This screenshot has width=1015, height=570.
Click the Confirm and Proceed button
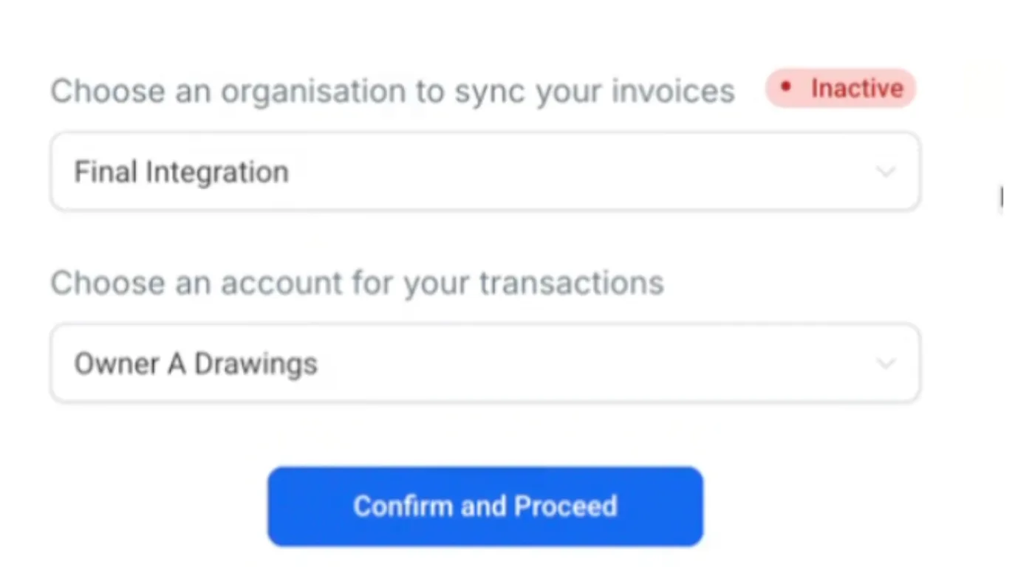click(485, 506)
